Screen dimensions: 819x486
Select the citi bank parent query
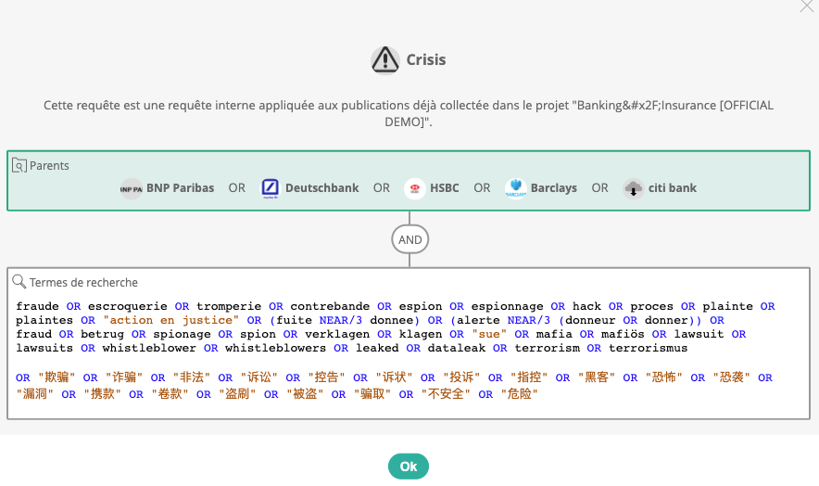660,188
